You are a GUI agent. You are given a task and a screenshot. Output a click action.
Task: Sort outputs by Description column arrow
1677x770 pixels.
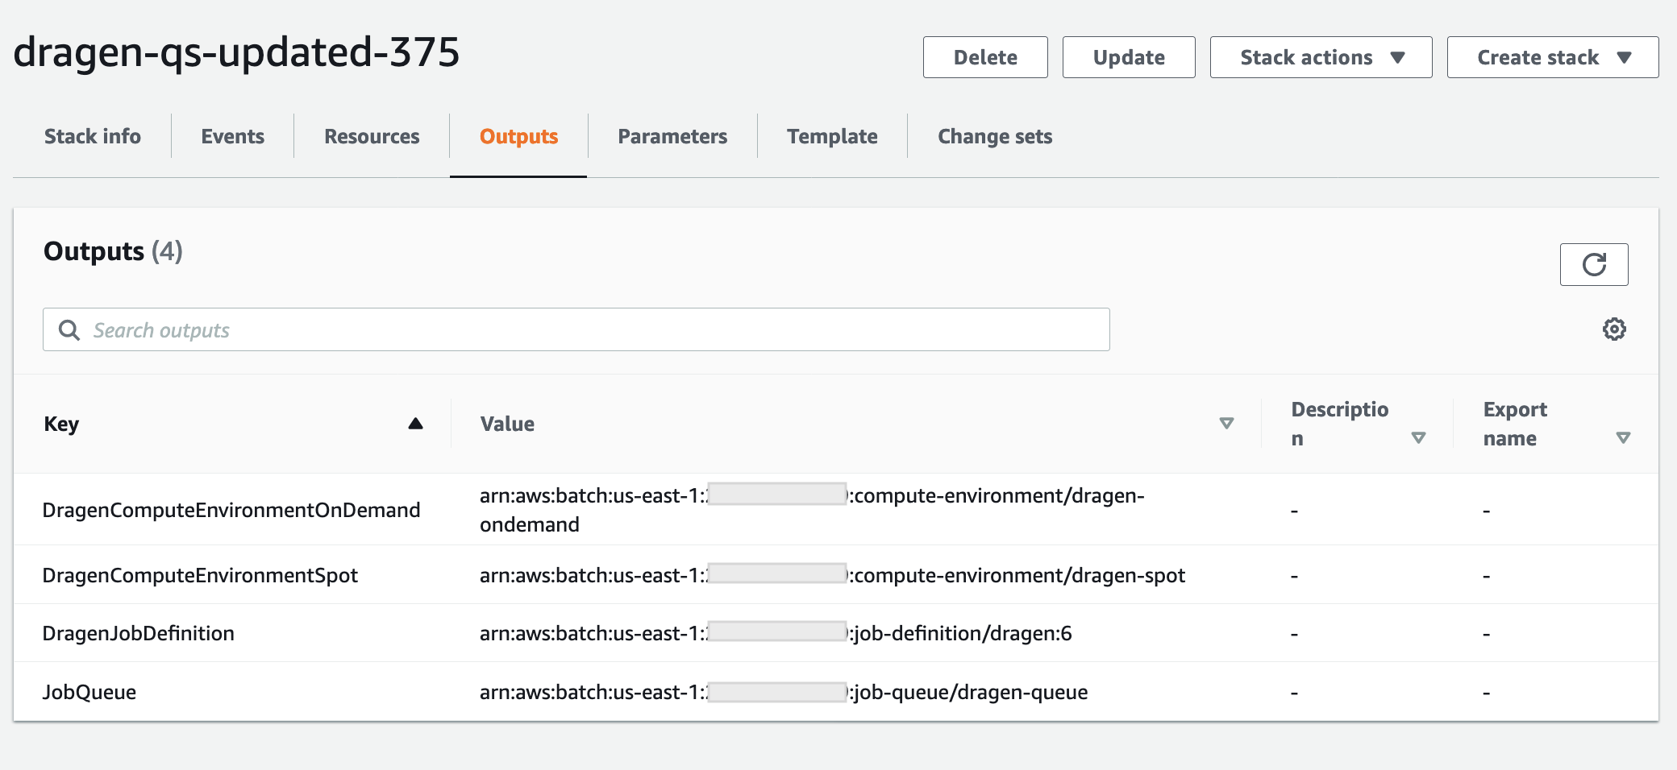point(1418,438)
